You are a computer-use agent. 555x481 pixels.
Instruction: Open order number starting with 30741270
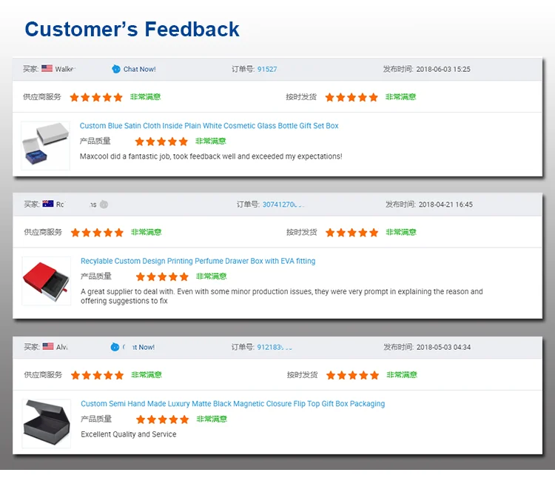pyautogui.click(x=283, y=205)
